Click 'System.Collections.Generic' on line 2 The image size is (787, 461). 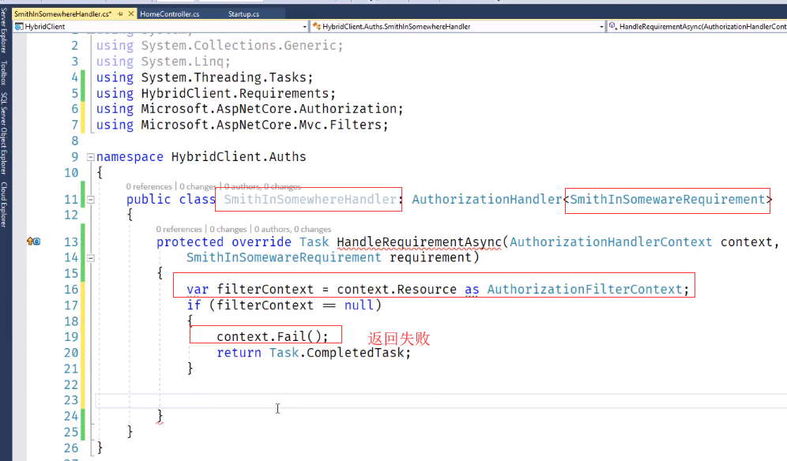coord(239,46)
